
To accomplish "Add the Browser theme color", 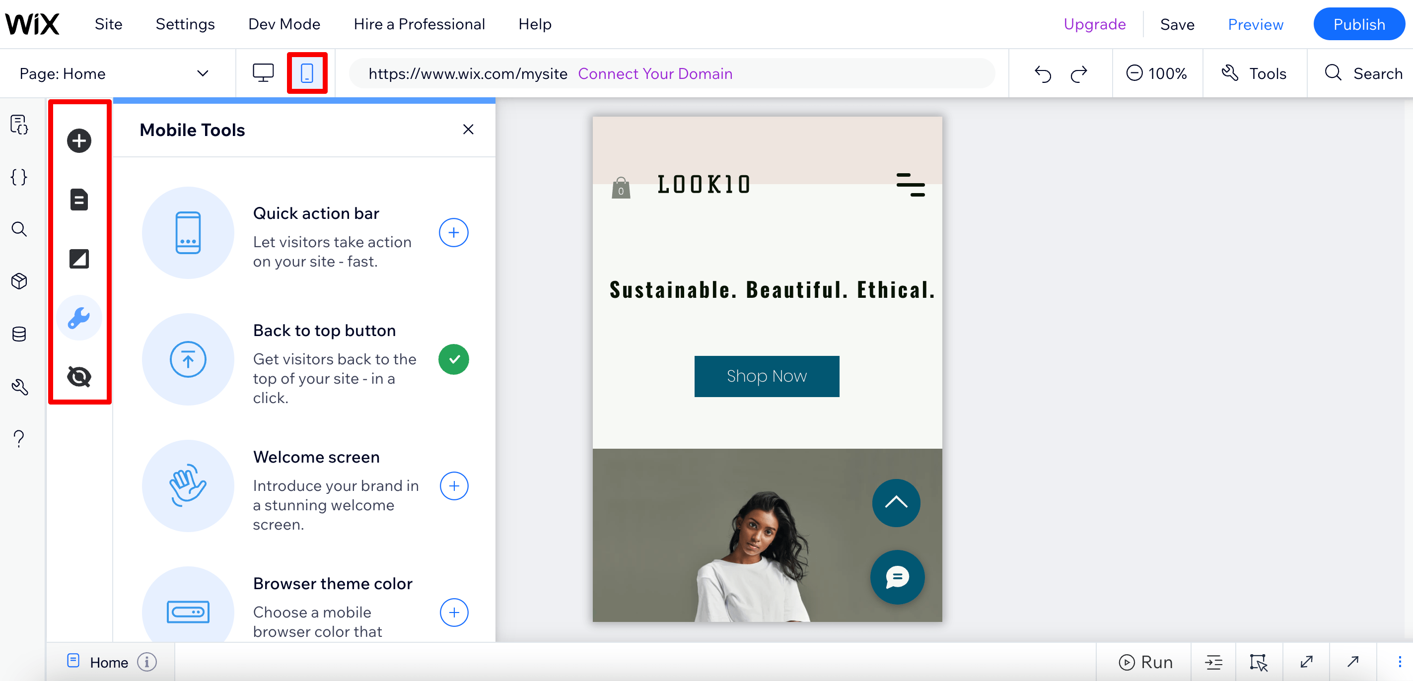I will 454,613.
